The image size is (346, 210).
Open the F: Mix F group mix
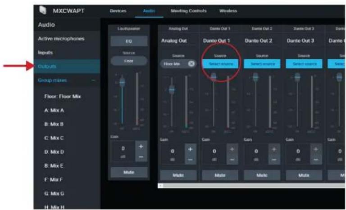coord(54,179)
